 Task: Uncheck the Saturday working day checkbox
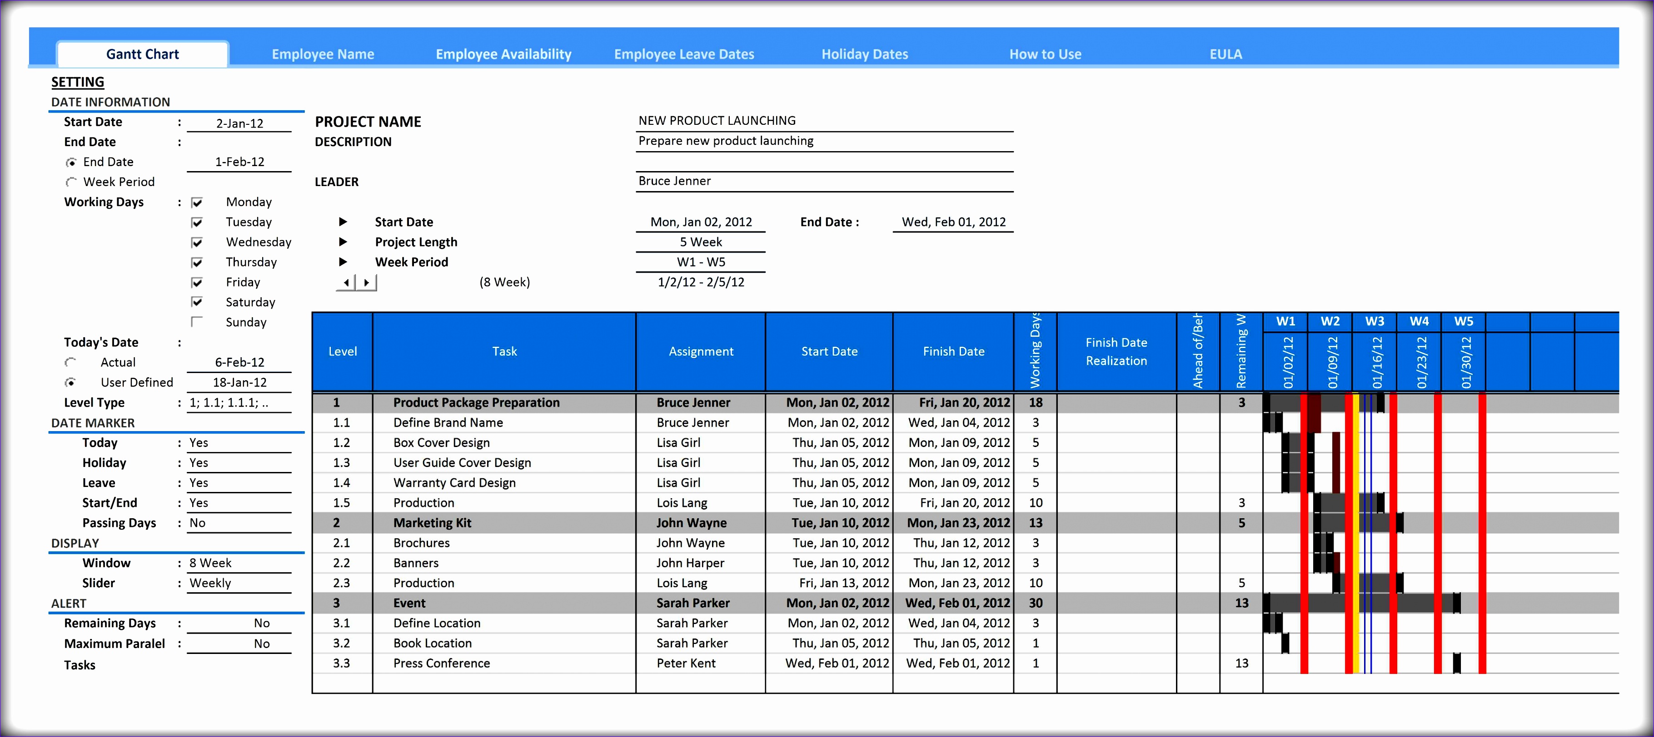coord(197,302)
